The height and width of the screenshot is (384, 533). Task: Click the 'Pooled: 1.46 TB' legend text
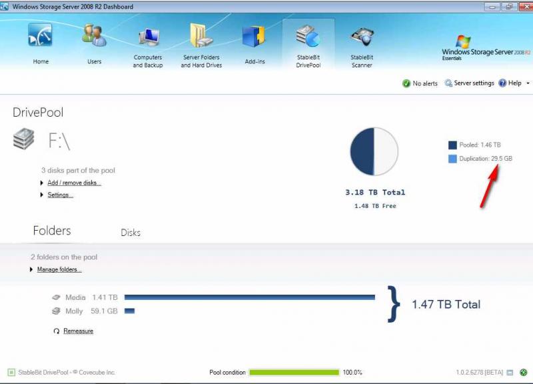pyautogui.click(x=480, y=145)
